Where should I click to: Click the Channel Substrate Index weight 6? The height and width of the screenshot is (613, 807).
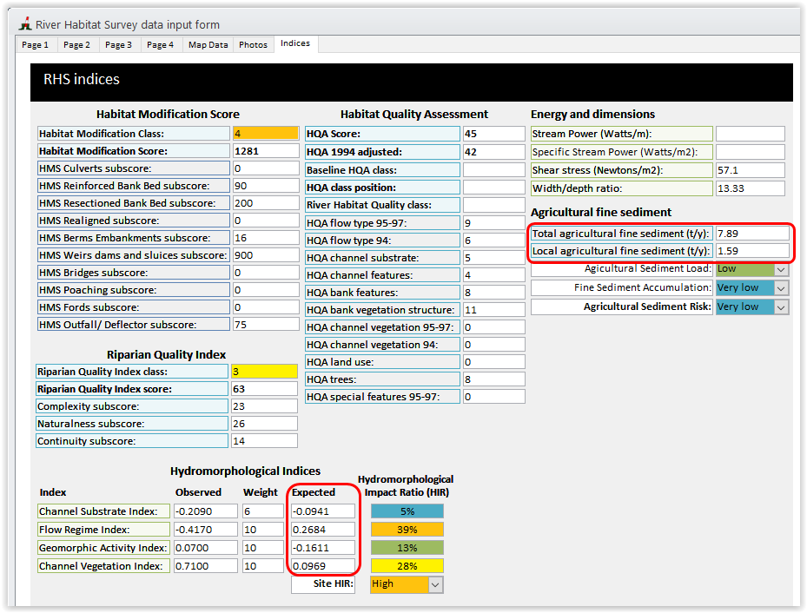[263, 511]
